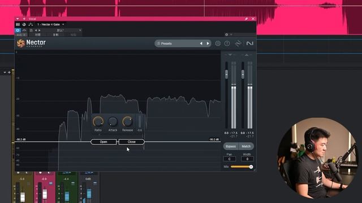Viewport: 362px width, 203px height.
Task: Click the 0dB level readout
Action: tap(88, 179)
